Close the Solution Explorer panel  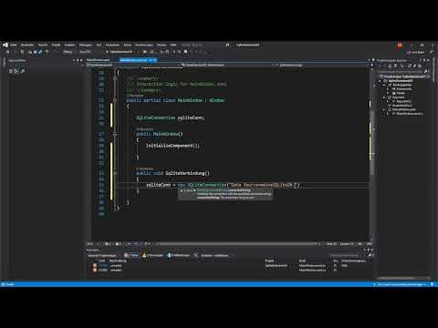(x=428, y=60)
